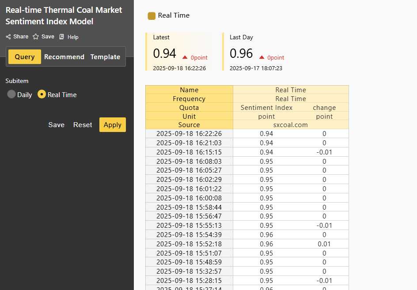Open the Recommend tab
Viewport: 417px width, 290px height.
(x=64, y=56)
